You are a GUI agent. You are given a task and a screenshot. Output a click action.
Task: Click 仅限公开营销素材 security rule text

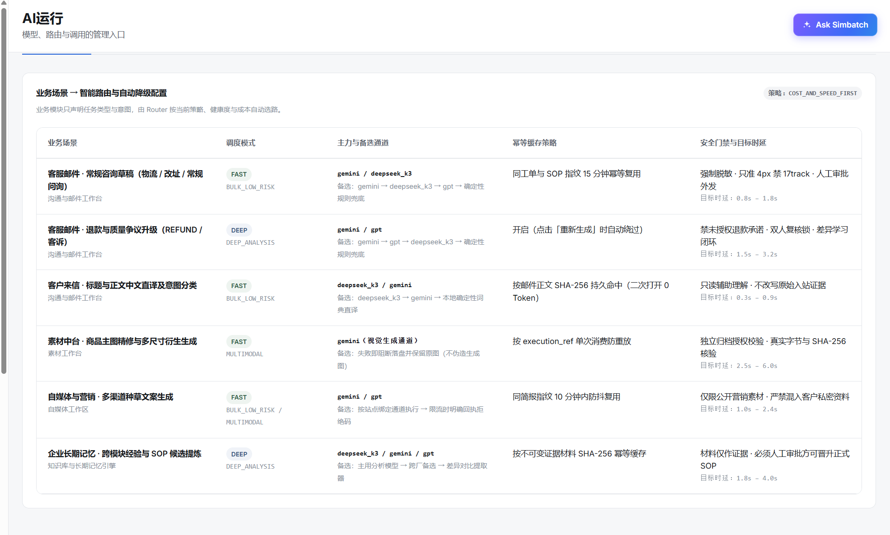click(775, 397)
